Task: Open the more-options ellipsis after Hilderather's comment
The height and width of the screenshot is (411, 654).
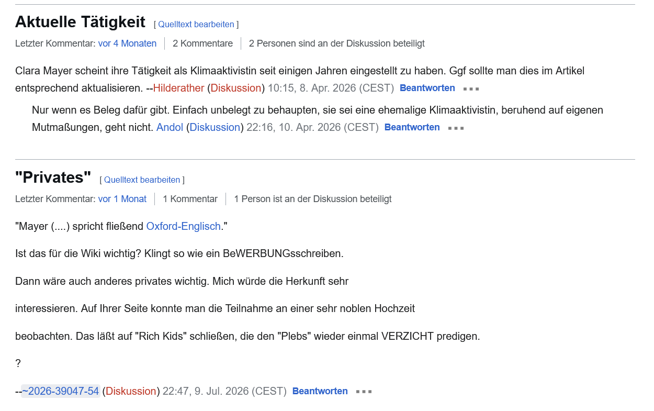Action: [471, 88]
